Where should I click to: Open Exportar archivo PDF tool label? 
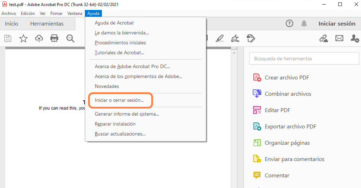click(291, 126)
